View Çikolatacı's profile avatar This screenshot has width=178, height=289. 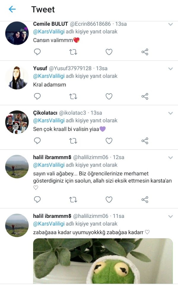pos(17,122)
